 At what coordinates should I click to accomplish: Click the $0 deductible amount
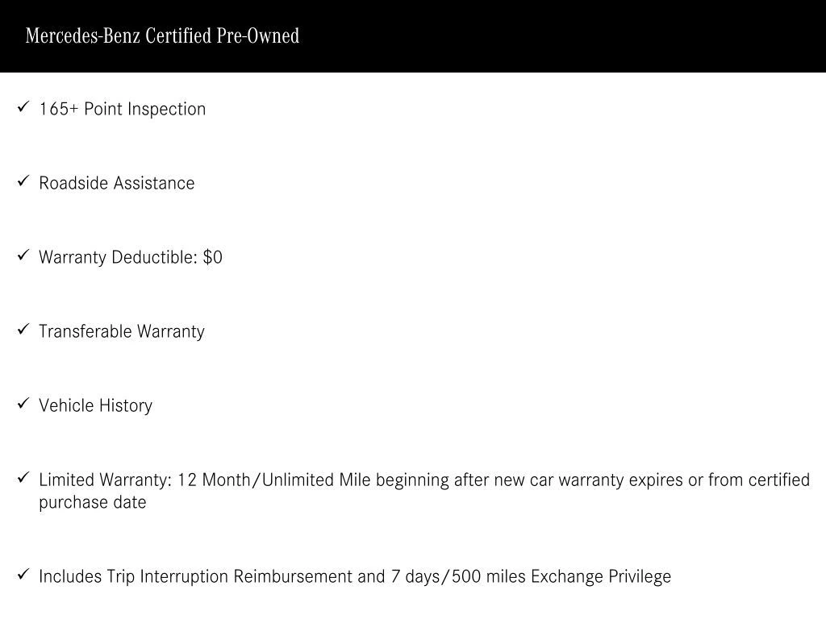213,257
